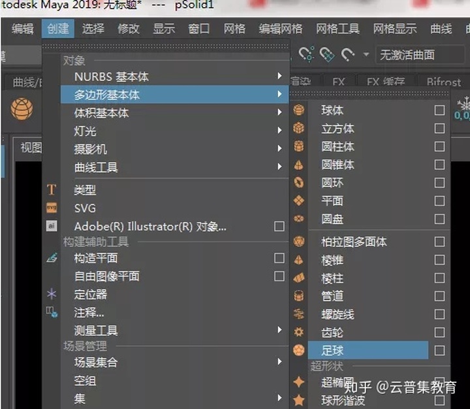Choose 空组 in create menu
470x409 pixels.
pos(85,380)
